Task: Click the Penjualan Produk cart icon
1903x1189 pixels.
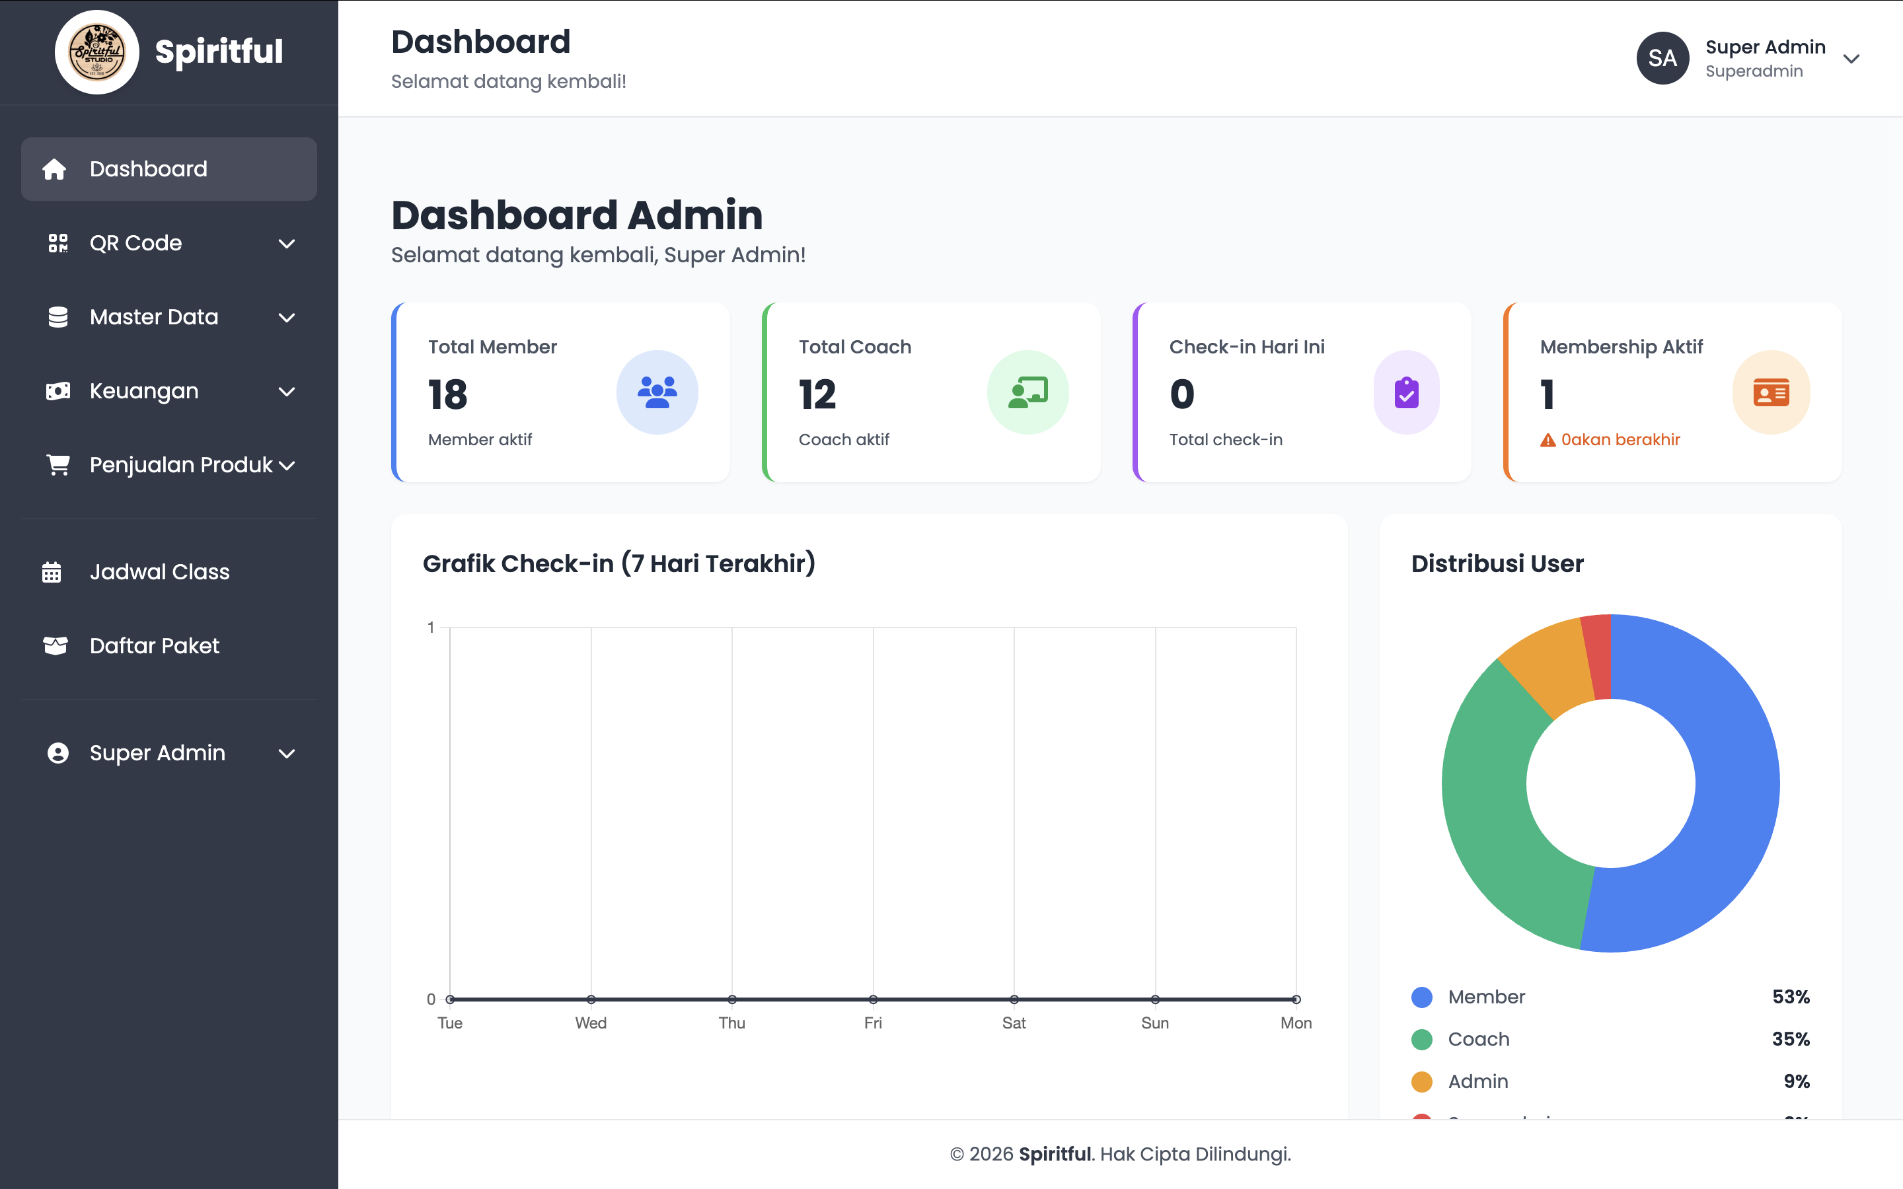Action: click(x=57, y=465)
